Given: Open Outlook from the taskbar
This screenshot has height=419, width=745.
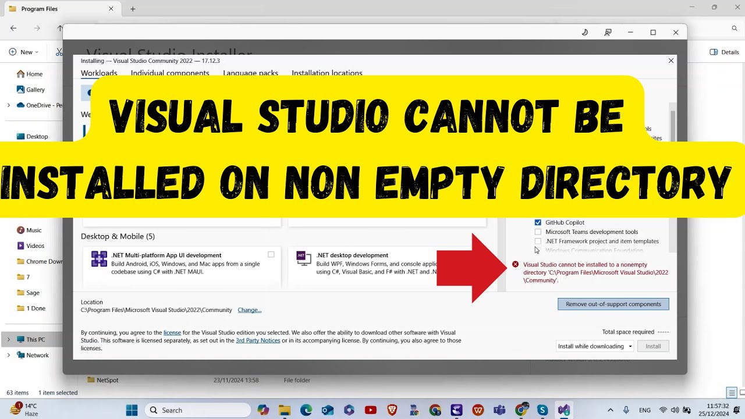Looking at the screenshot, I should [328, 410].
